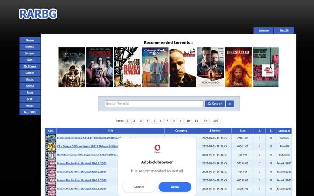Click the Digimon Beatbreak row category icon
This screenshot has height=196, width=314.
click(x=51, y=138)
